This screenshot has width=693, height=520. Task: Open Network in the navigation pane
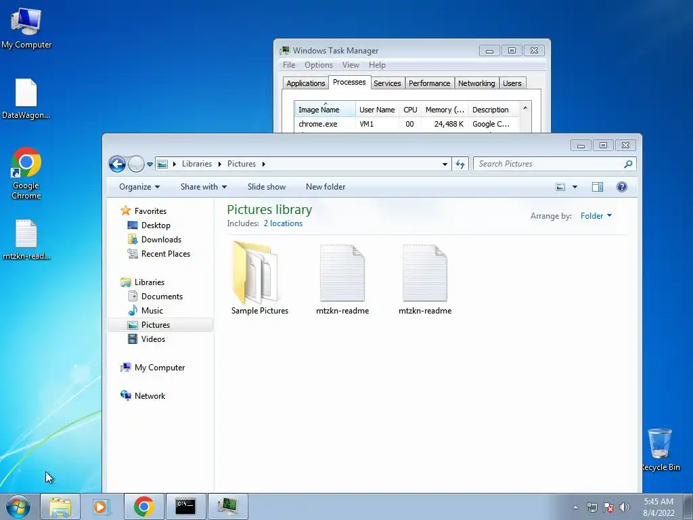pyautogui.click(x=150, y=395)
